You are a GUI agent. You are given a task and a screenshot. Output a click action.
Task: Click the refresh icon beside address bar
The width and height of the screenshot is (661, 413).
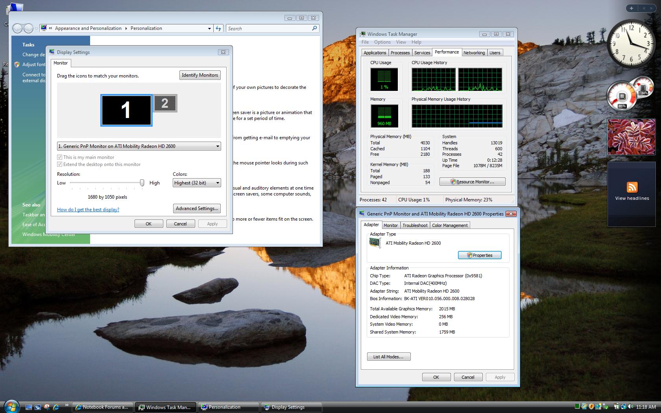[x=218, y=28]
